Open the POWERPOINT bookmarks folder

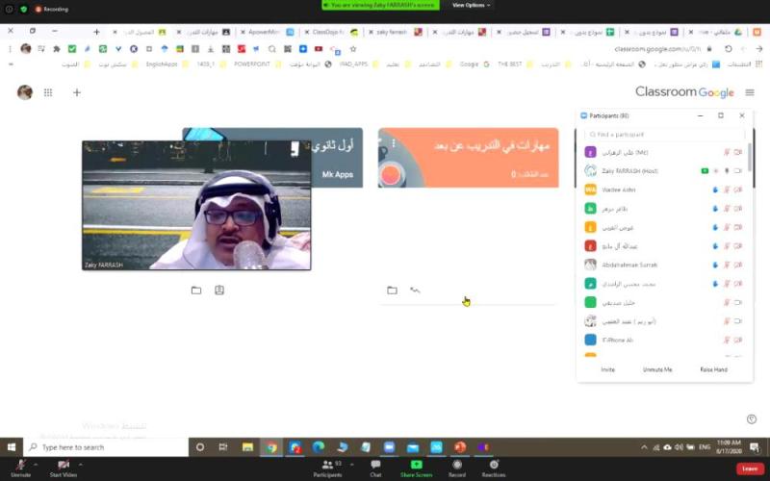256,63
